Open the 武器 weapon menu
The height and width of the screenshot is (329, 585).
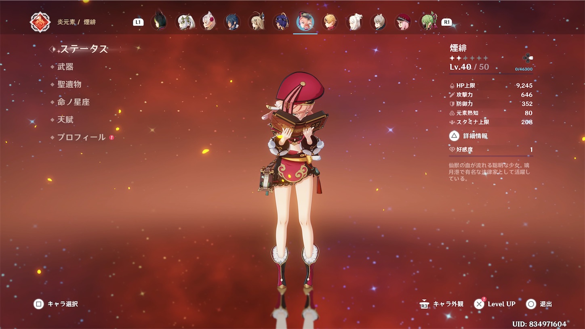click(x=65, y=67)
